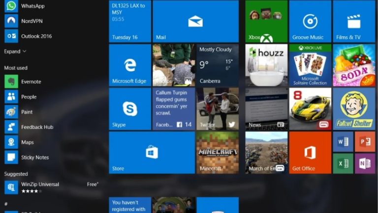Launch Groove Music tile
The width and height of the screenshot is (378, 213).
tap(310, 22)
